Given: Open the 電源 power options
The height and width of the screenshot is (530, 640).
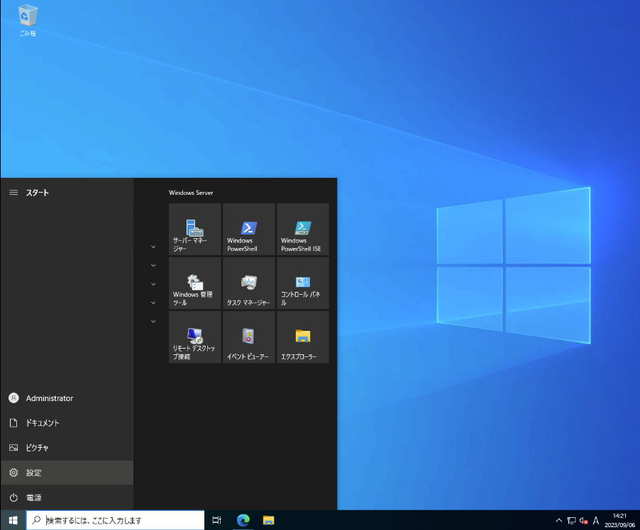Looking at the screenshot, I should point(67,497).
